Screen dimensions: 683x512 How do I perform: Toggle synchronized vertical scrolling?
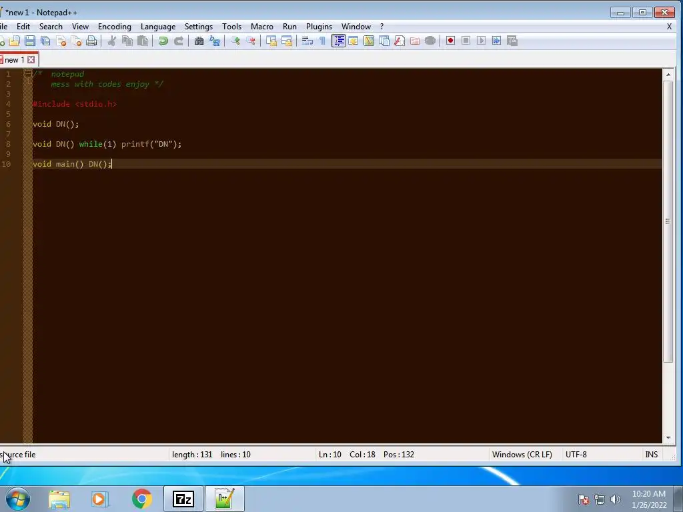pyautogui.click(x=271, y=41)
